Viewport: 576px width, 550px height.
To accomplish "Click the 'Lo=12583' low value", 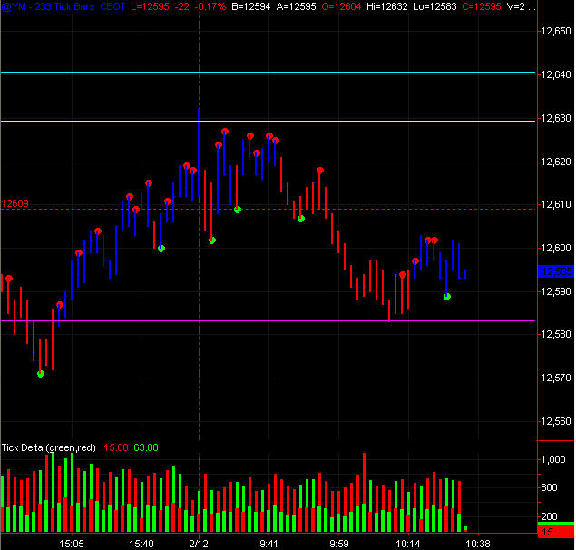I will point(434,6).
